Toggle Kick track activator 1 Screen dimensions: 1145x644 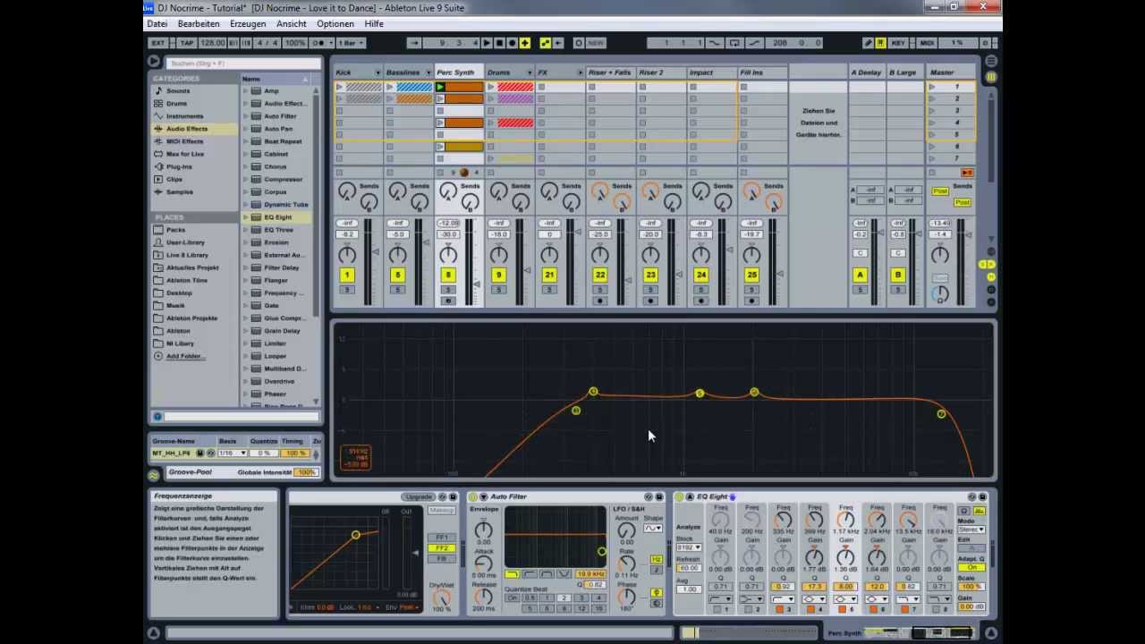click(x=347, y=275)
